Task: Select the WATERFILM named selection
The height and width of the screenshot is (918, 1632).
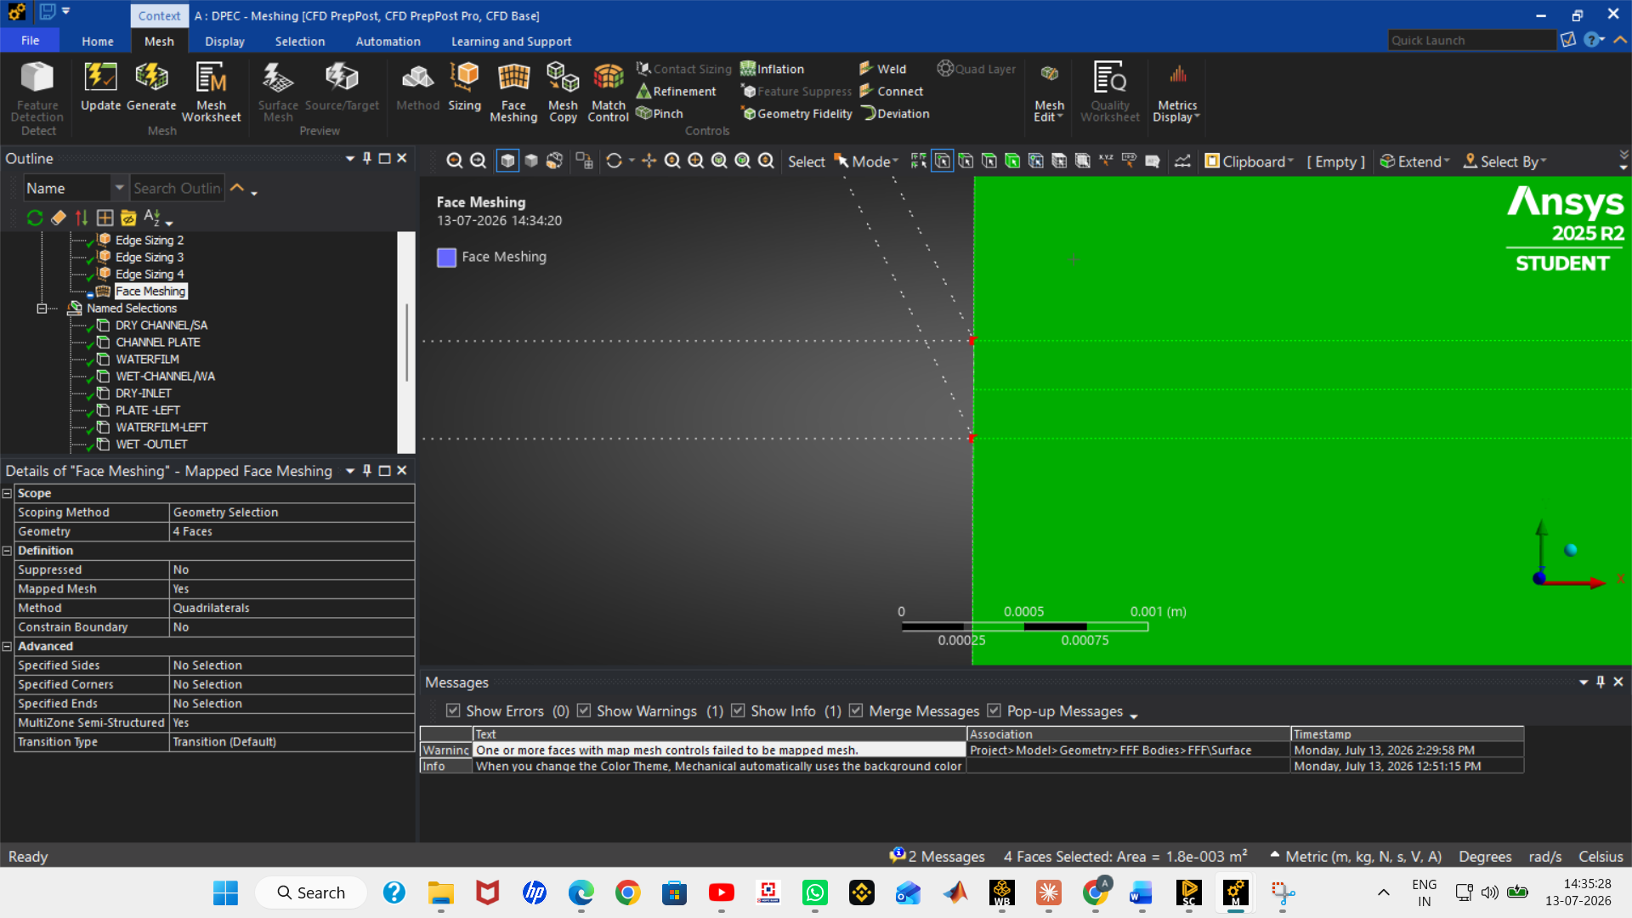Action: coord(147,359)
